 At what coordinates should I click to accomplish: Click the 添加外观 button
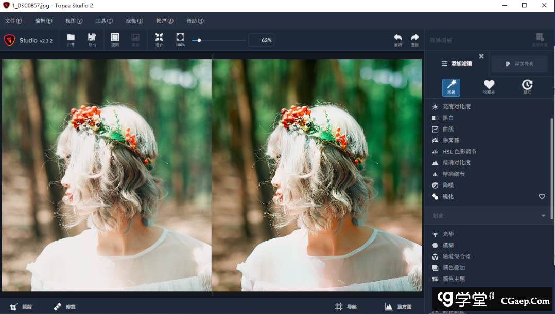(x=519, y=64)
